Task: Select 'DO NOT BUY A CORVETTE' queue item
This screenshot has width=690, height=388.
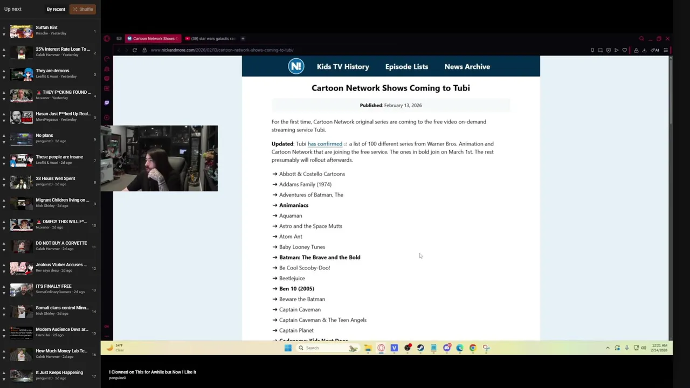Action: (61, 243)
